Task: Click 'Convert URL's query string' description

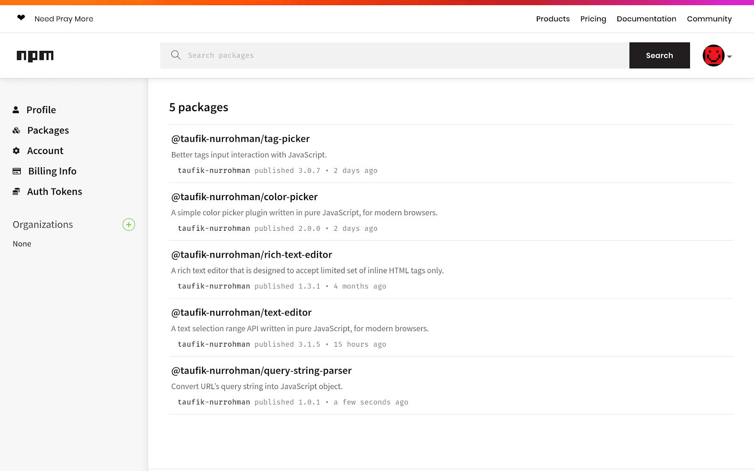Action: pos(257,387)
